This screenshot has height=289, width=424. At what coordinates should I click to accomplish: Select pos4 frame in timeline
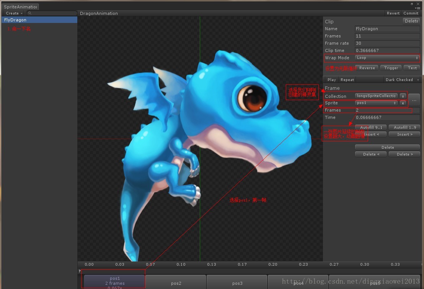298,283
